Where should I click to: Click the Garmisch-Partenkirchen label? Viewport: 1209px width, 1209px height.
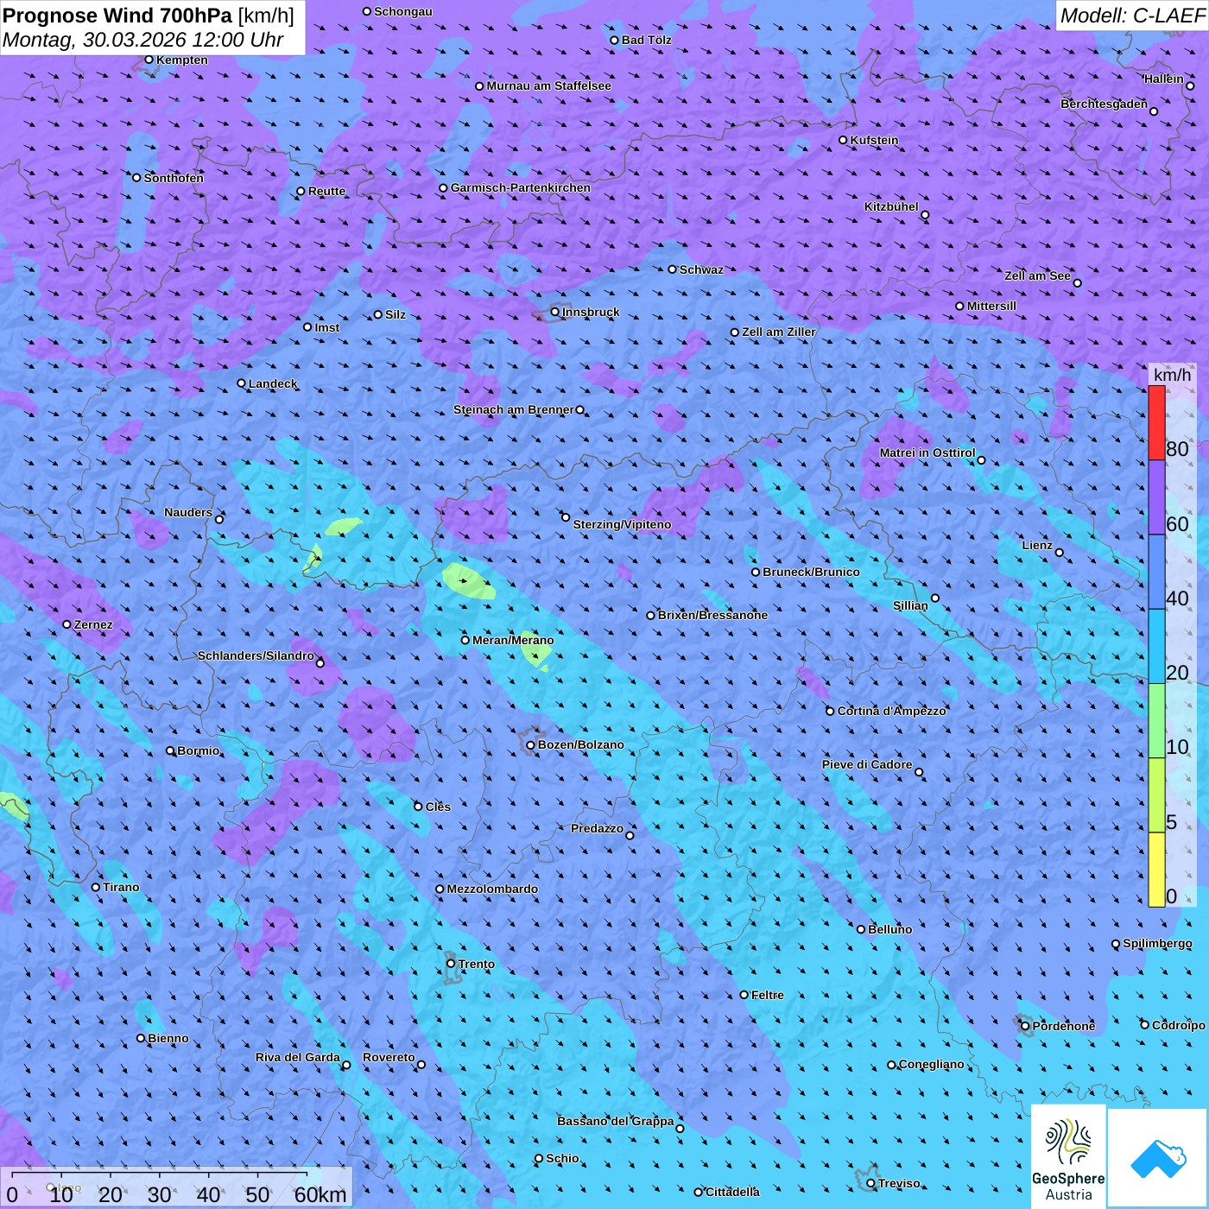click(521, 187)
